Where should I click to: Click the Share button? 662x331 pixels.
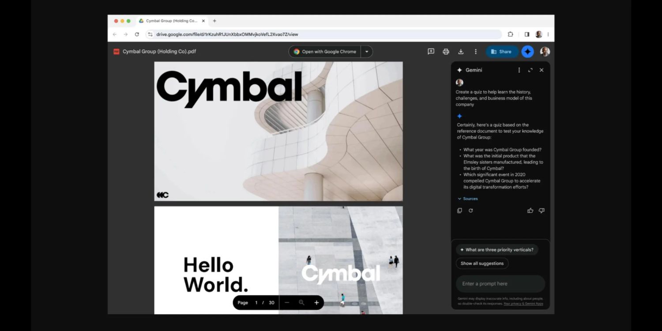click(x=501, y=52)
